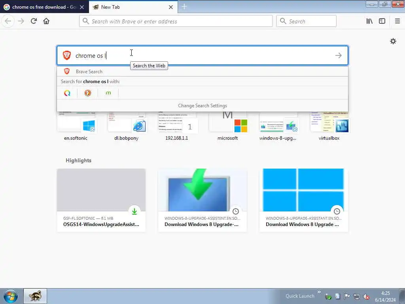Select the New Tab tab

click(133, 7)
